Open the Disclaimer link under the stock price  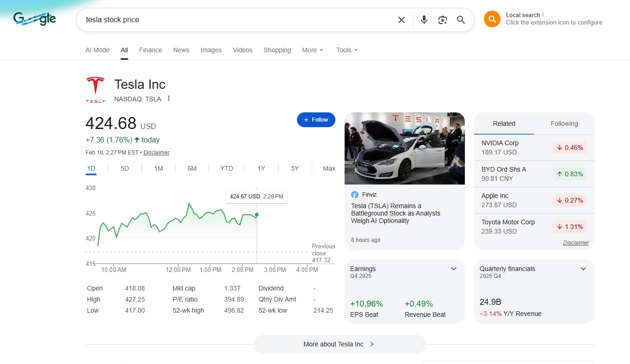156,152
